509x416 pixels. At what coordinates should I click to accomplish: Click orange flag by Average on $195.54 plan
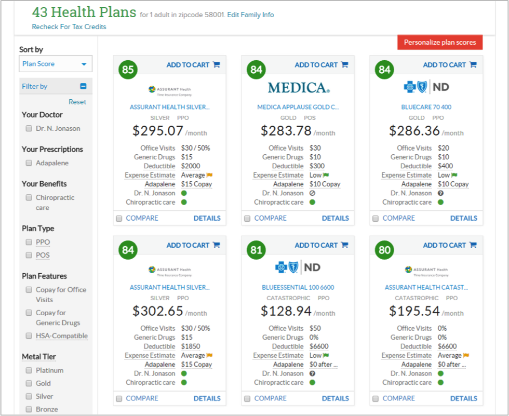tap(466, 356)
